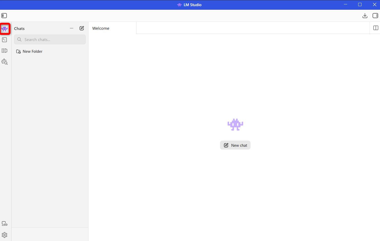Click the device link icon above settings
This screenshot has width=380, height=241.
(5, 224)
